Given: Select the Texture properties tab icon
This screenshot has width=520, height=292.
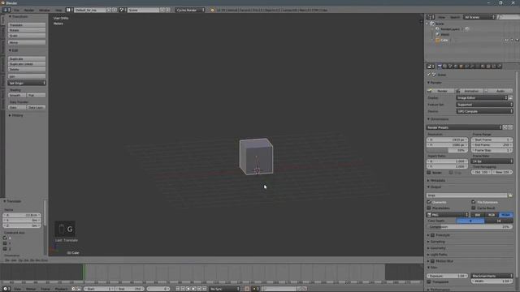Looking at the screenshot, I should pos(488,67).
